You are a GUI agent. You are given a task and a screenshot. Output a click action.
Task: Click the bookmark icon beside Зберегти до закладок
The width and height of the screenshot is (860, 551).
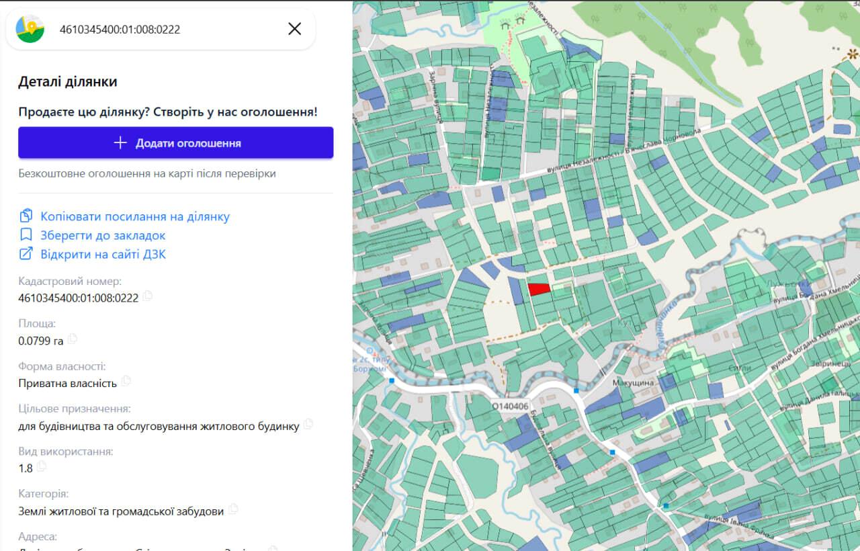tap(26, 235)
